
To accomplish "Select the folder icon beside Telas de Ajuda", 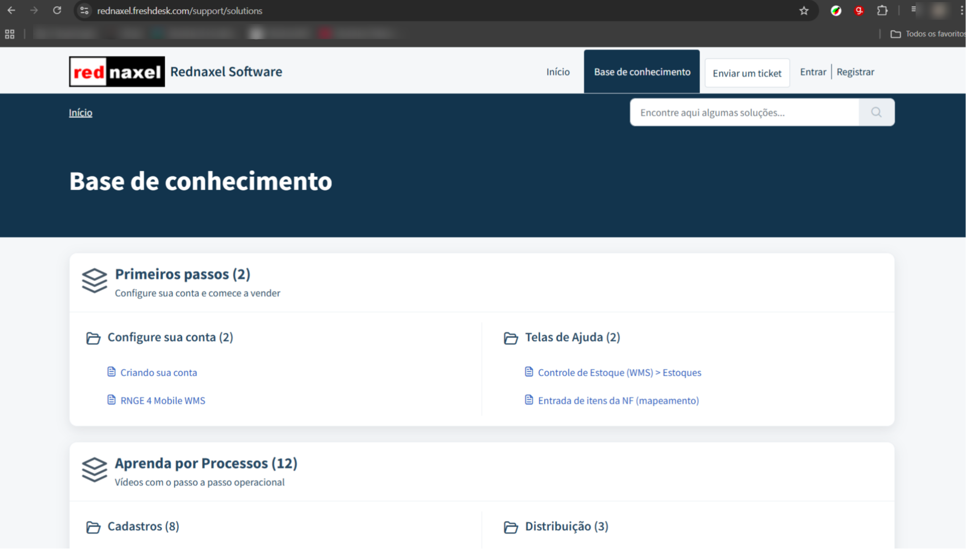I will coord(510,338).
